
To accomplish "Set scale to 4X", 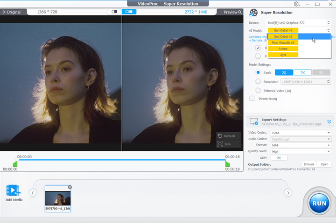I will (321, 73).
